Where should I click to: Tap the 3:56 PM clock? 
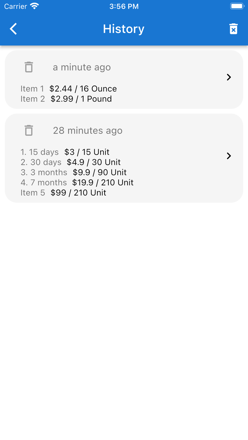click(124, 6)
